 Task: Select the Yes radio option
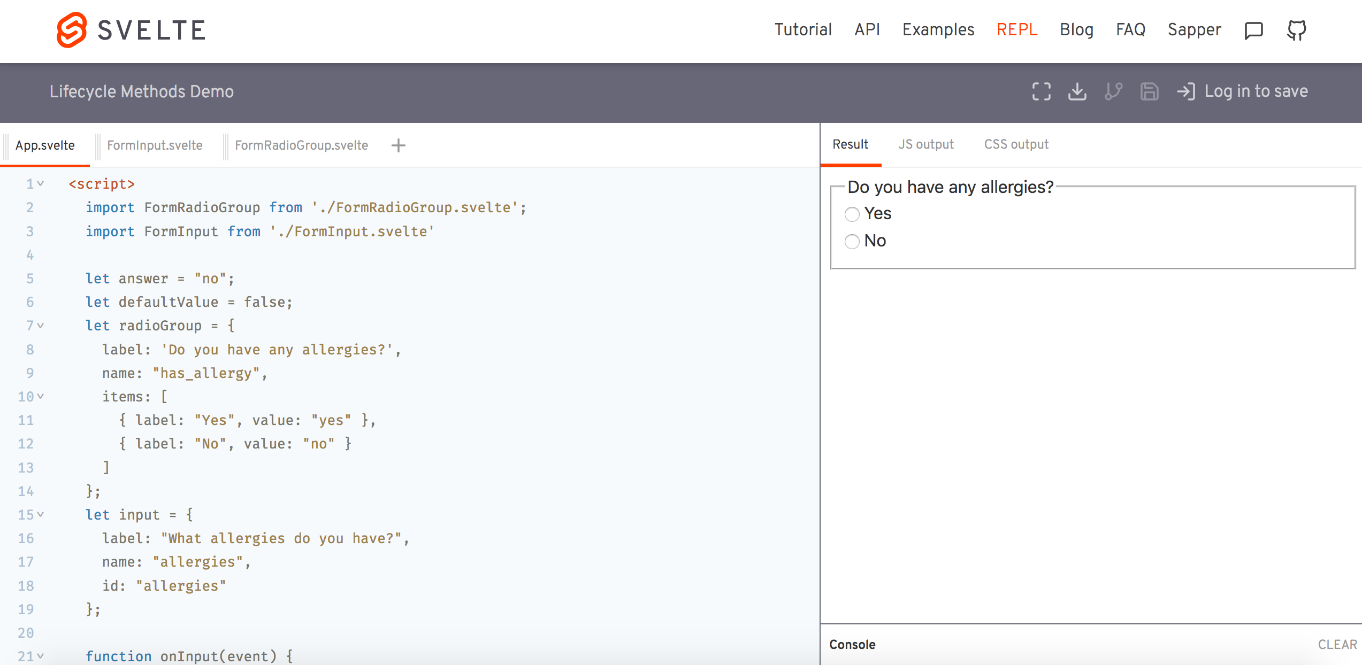pyautogui.click(x=852, y=214)
